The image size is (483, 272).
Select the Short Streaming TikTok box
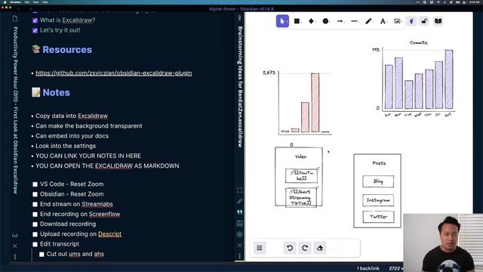(301, 198)
